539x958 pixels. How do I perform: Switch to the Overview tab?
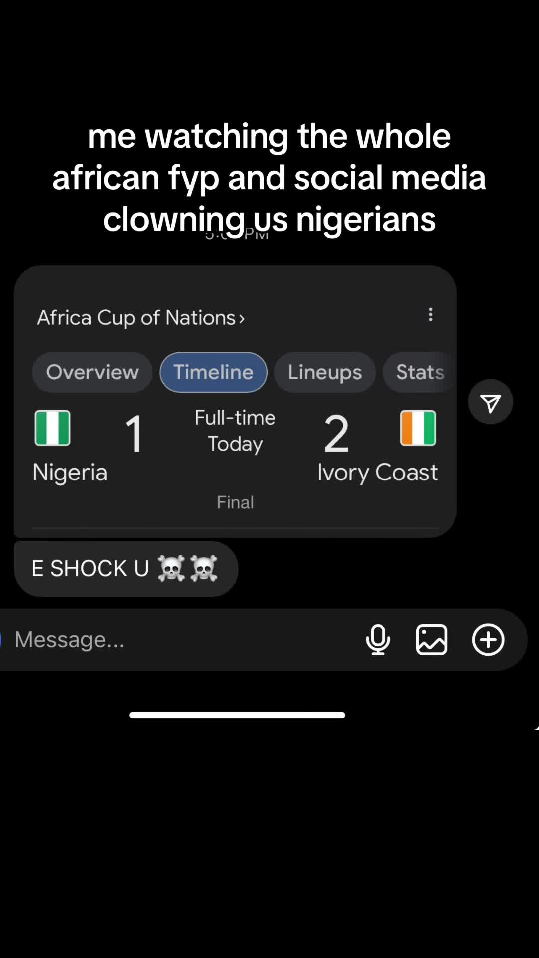92,372
